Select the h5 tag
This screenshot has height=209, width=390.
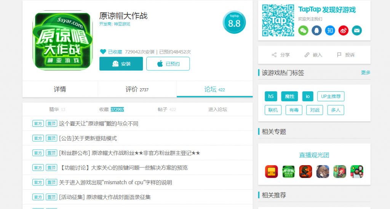point(271,96)
